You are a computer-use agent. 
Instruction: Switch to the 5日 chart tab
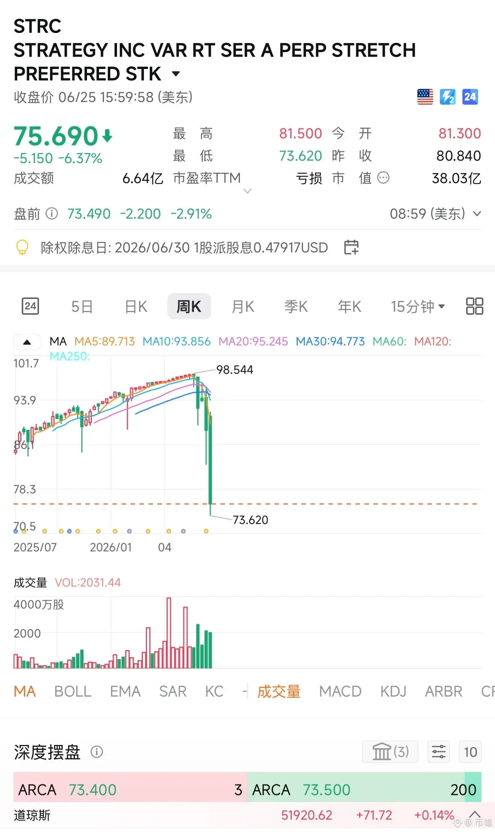[x=82, y=306]
